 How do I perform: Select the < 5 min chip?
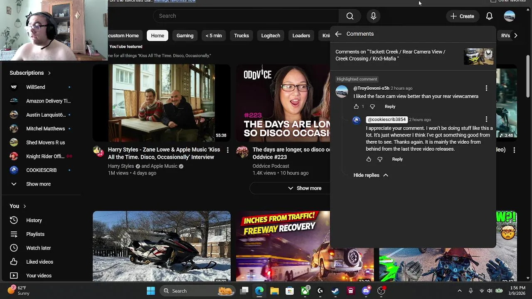[x=214, y=36]
